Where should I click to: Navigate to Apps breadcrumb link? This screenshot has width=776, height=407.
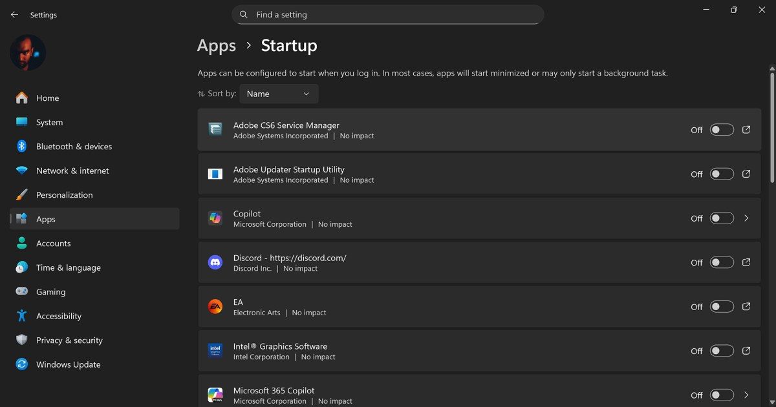[217, 46]
